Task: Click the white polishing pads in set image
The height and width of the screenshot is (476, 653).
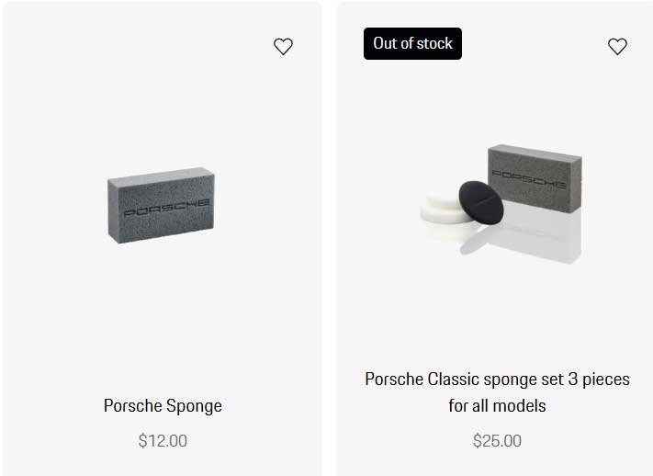Action: (437, 207)
